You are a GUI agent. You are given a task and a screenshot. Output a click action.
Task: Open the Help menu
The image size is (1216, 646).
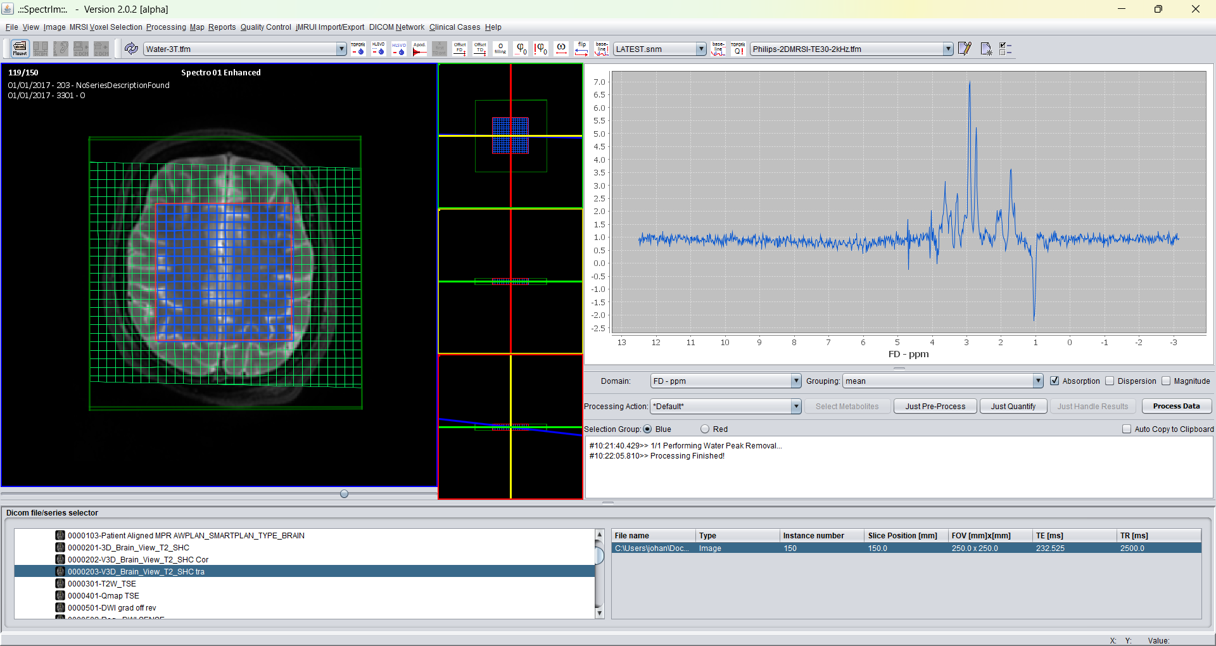(493, 27)
